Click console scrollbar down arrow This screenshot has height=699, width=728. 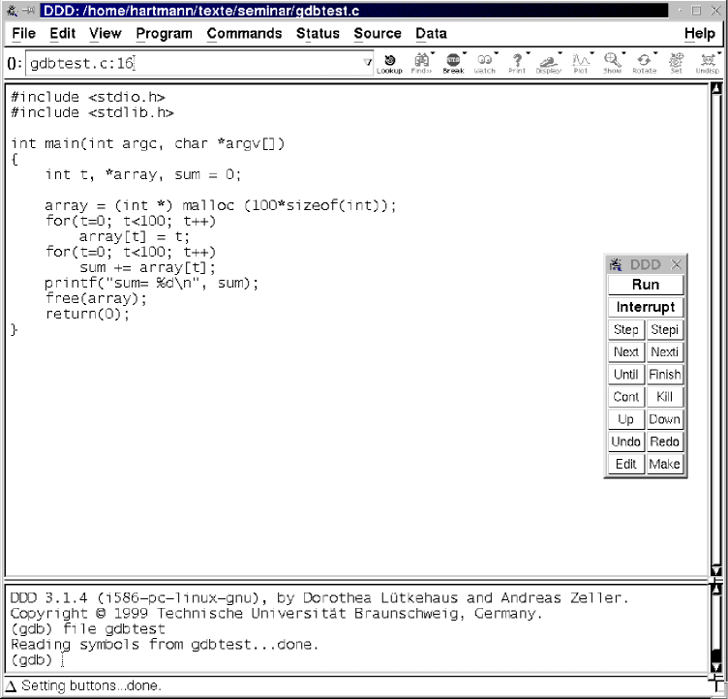[716, 667]
